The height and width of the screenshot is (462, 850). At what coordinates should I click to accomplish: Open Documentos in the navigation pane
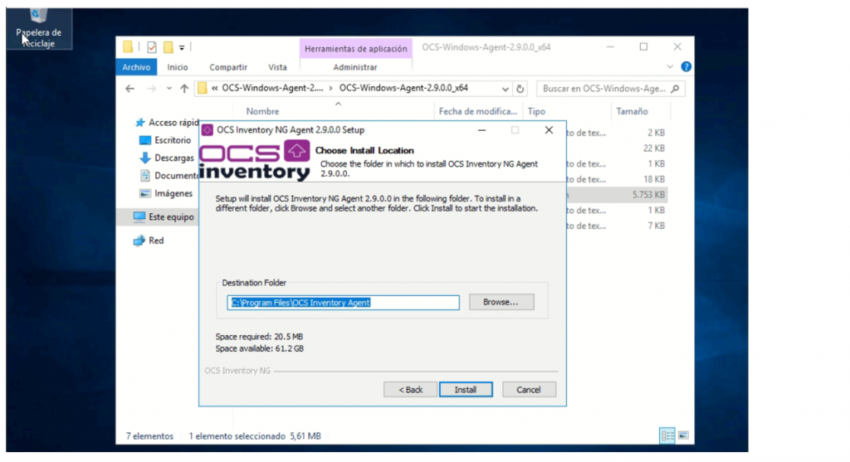point(169,176)
